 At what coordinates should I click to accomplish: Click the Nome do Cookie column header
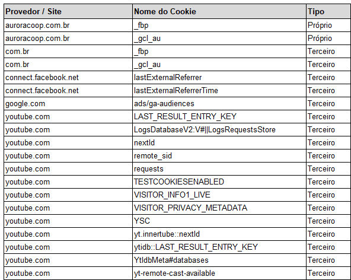[x=219, y=11]
